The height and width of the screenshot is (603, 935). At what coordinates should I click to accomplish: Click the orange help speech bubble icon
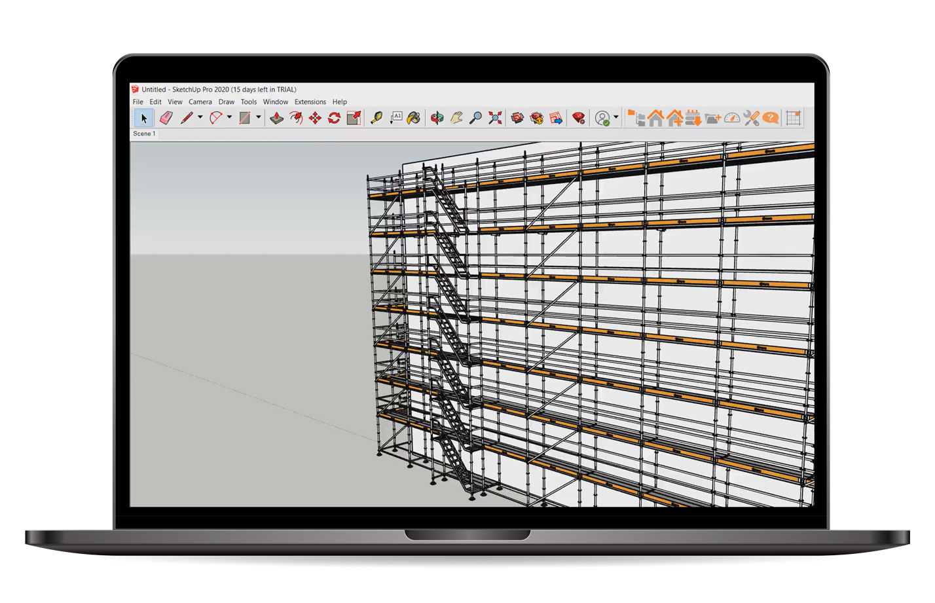[771, 118]
